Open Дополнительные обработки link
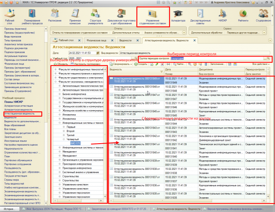Viewport: 275px width, 212px height. click(207, 33)
